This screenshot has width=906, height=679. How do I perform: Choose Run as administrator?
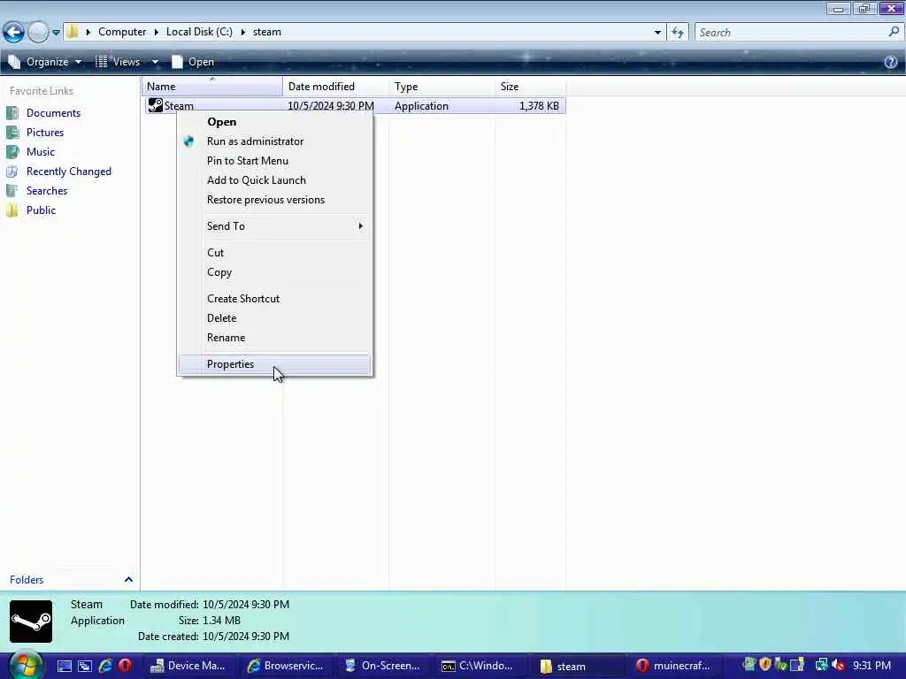[x=274, y=141]
